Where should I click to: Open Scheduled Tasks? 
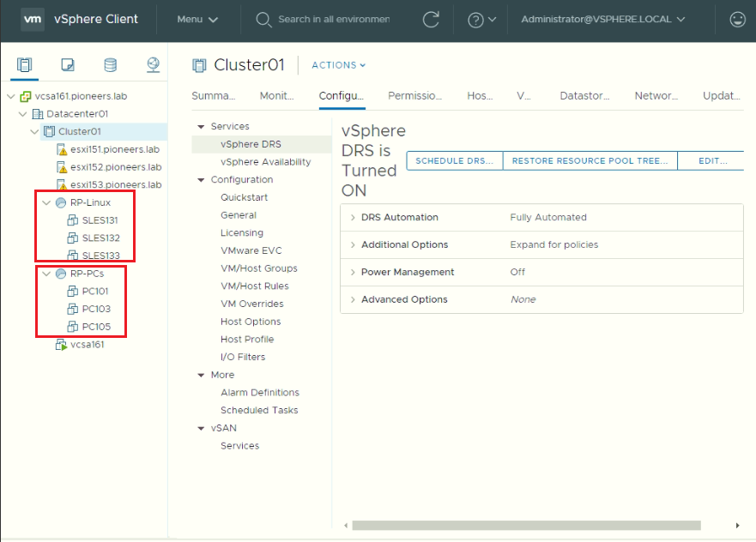point(259,411)
